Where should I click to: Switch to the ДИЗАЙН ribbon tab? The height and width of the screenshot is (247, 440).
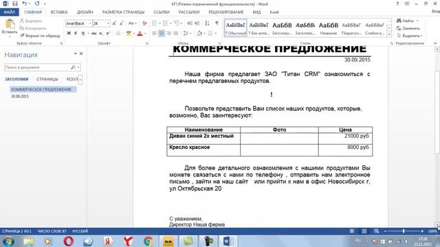85,12
